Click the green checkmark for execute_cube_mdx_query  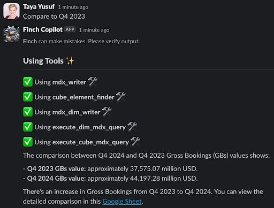coord(28,142)
